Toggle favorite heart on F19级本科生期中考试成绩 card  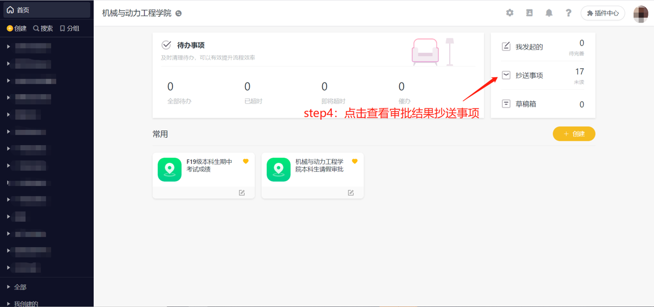[246, 161]
